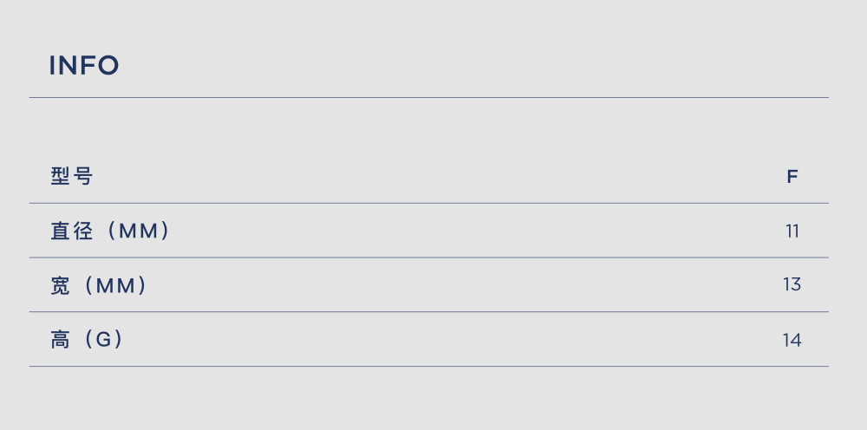
Task: Click the INFO section heading
Action: point(83,65)
